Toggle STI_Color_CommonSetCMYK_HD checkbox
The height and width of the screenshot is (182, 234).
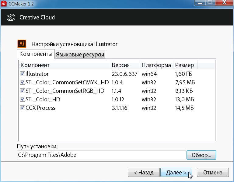tap(23, 82)
